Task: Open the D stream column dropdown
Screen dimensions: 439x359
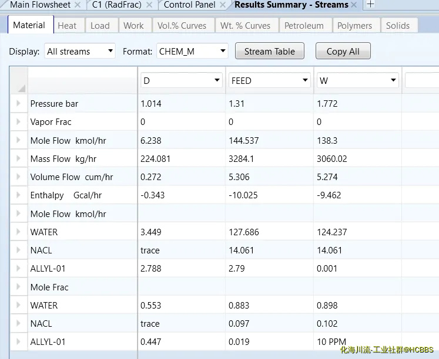Action: click(182, 80)
